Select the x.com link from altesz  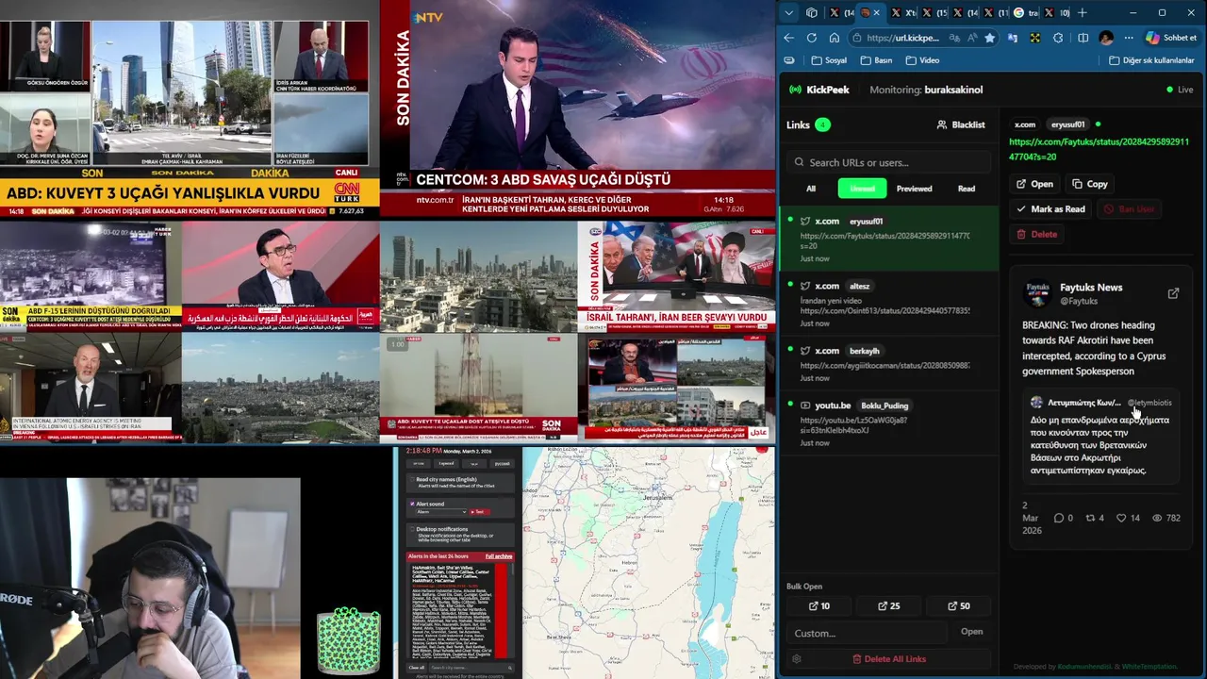(889, 304)
